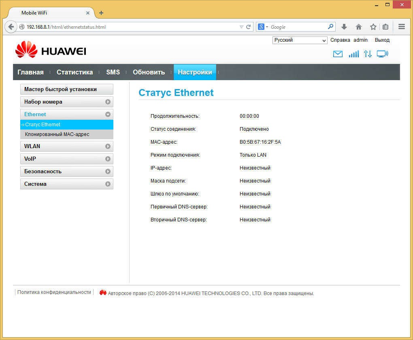The width and height of the screenshot is (413, 340).
Task: Switch to the Обновить tab
Action: [x=149, y=72]
